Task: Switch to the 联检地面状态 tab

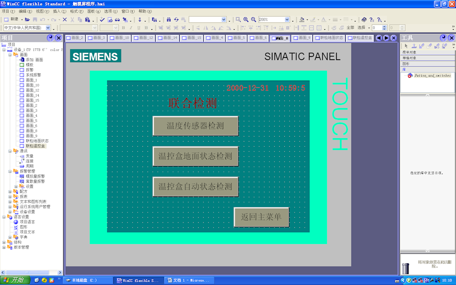Action: pos(330,38)
